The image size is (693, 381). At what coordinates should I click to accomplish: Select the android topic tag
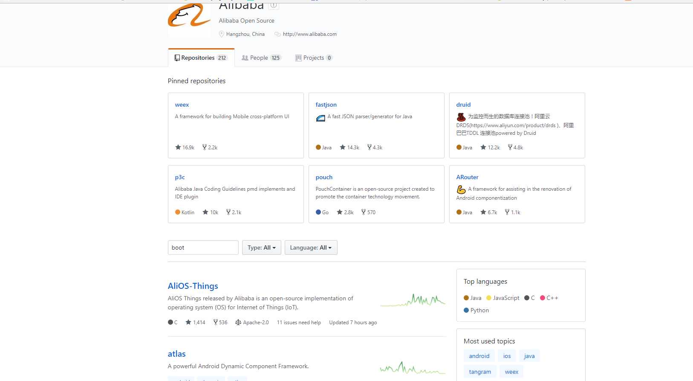click(479, 356)
